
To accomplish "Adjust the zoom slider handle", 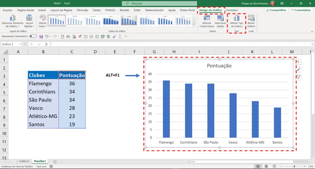I will pyautogui.click(x=294, y=167).
